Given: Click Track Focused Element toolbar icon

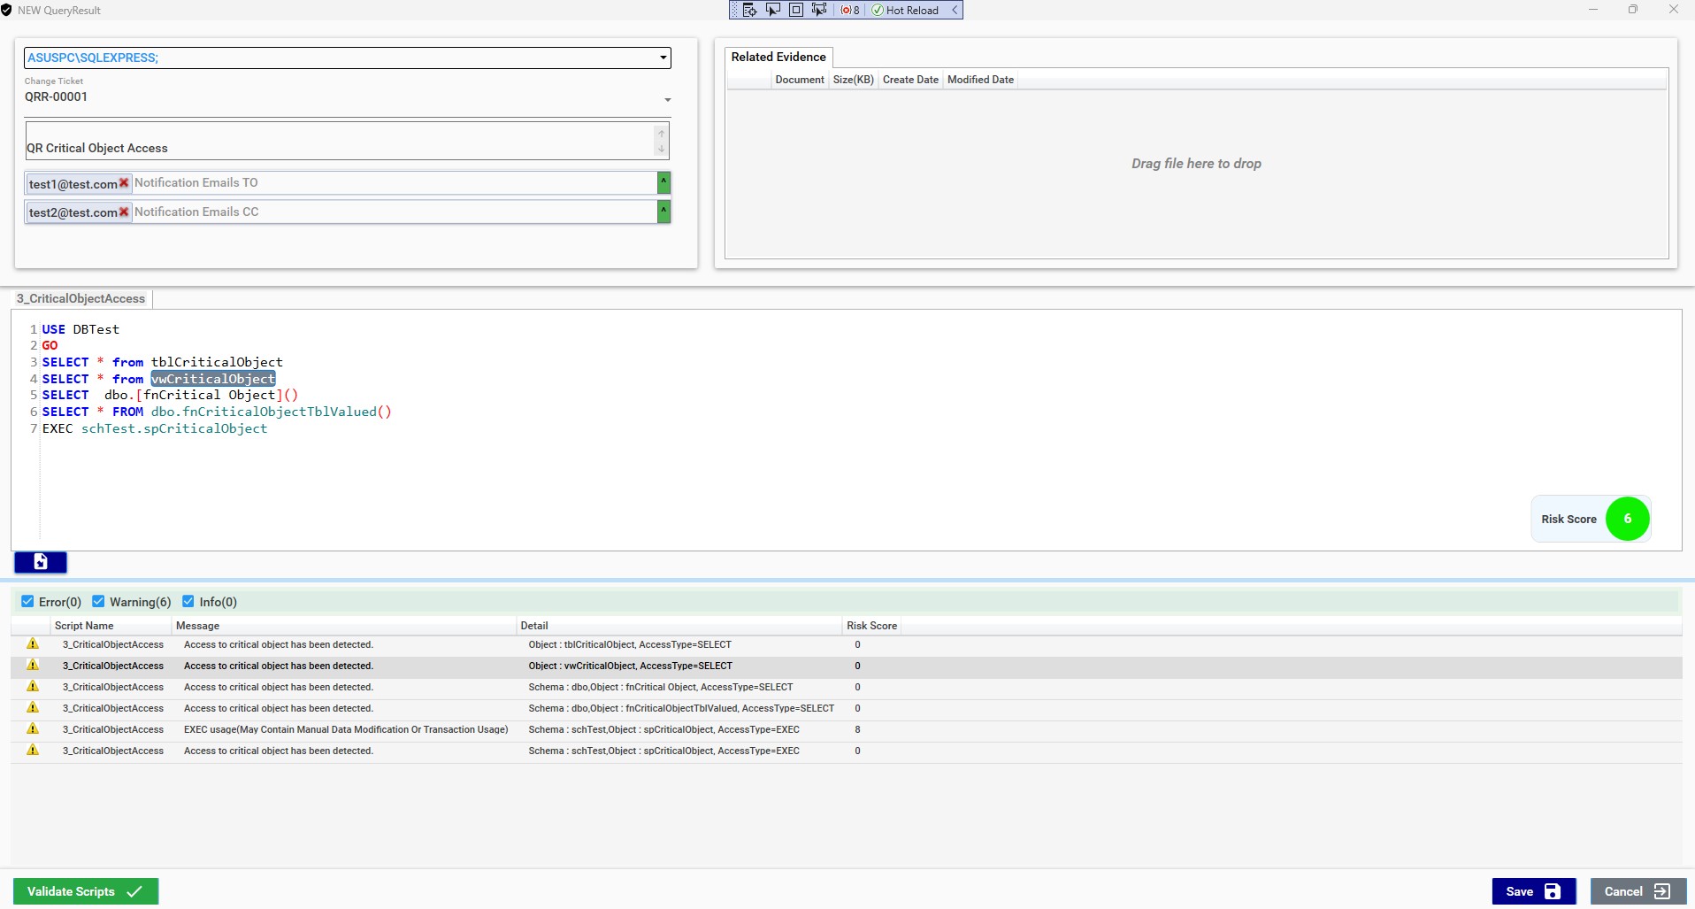Looking at the screenshot, I should point(819,10).
